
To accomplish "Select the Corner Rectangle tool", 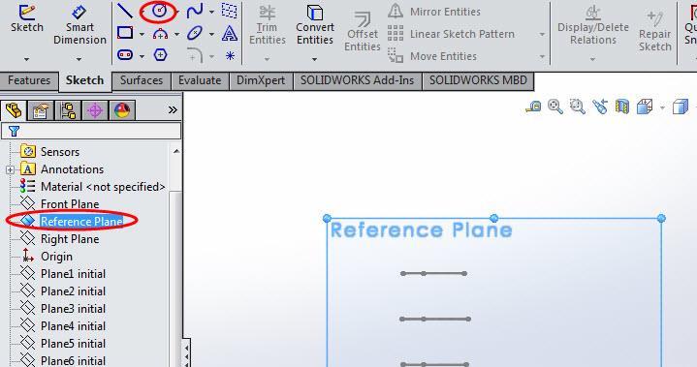I will pyautogui.click(x=125, y=33).
